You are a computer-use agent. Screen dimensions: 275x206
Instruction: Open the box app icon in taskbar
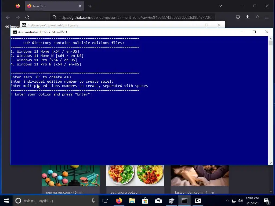tap(171, 201)
